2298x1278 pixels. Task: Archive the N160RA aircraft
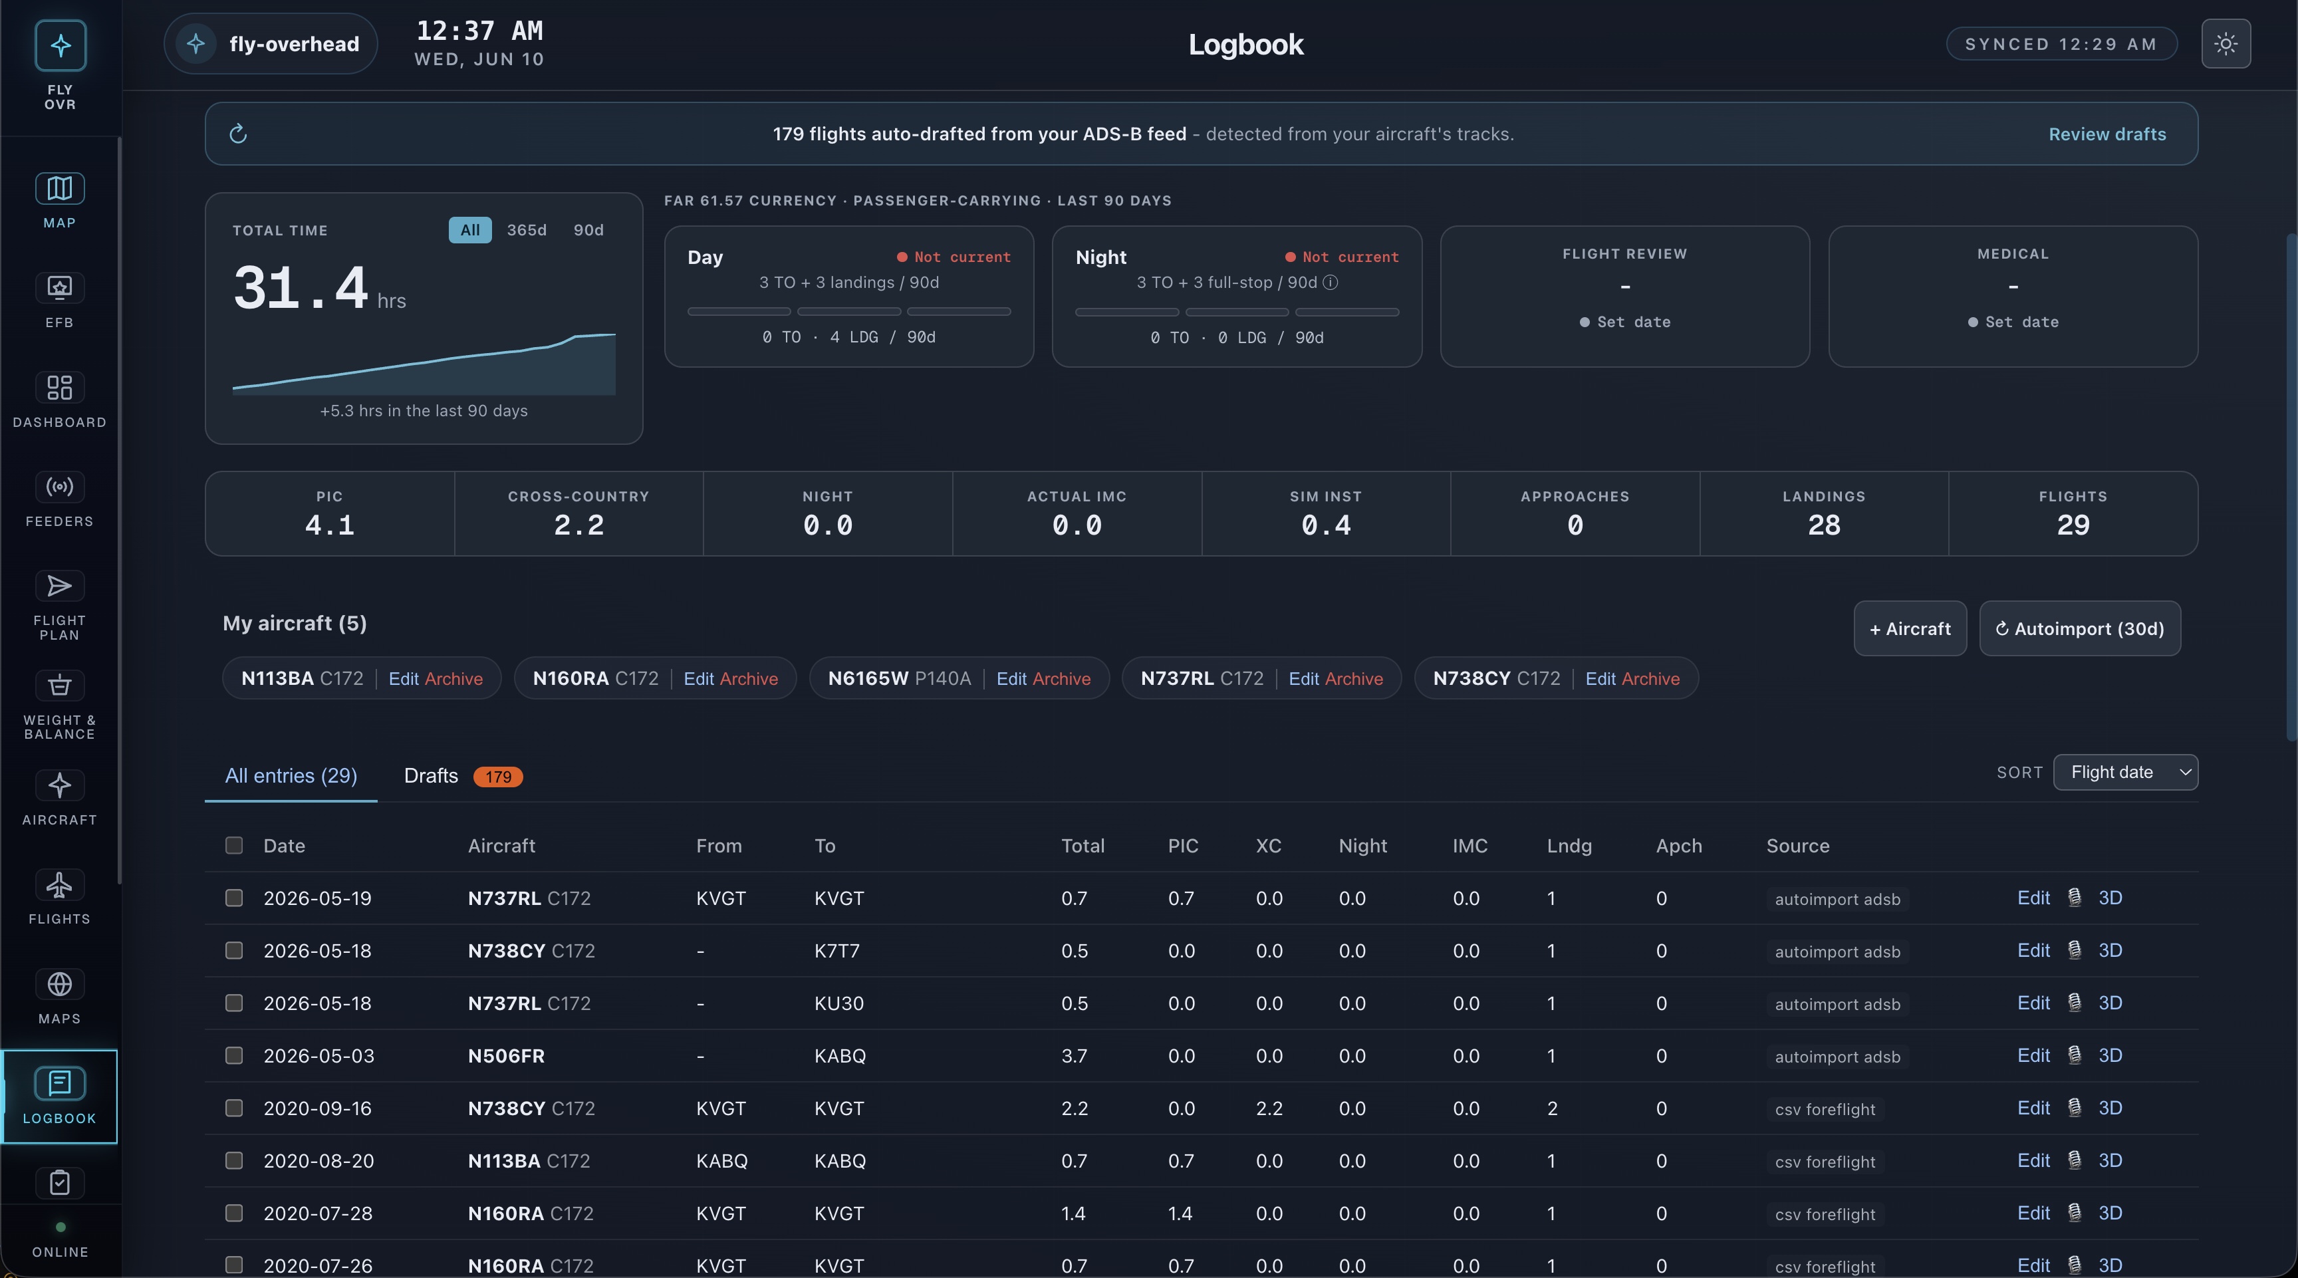749,679
